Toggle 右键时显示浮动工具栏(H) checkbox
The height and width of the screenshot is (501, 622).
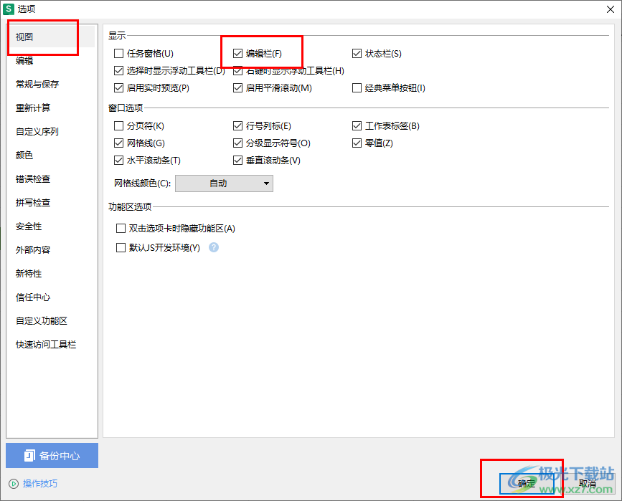tap(237, 70)
